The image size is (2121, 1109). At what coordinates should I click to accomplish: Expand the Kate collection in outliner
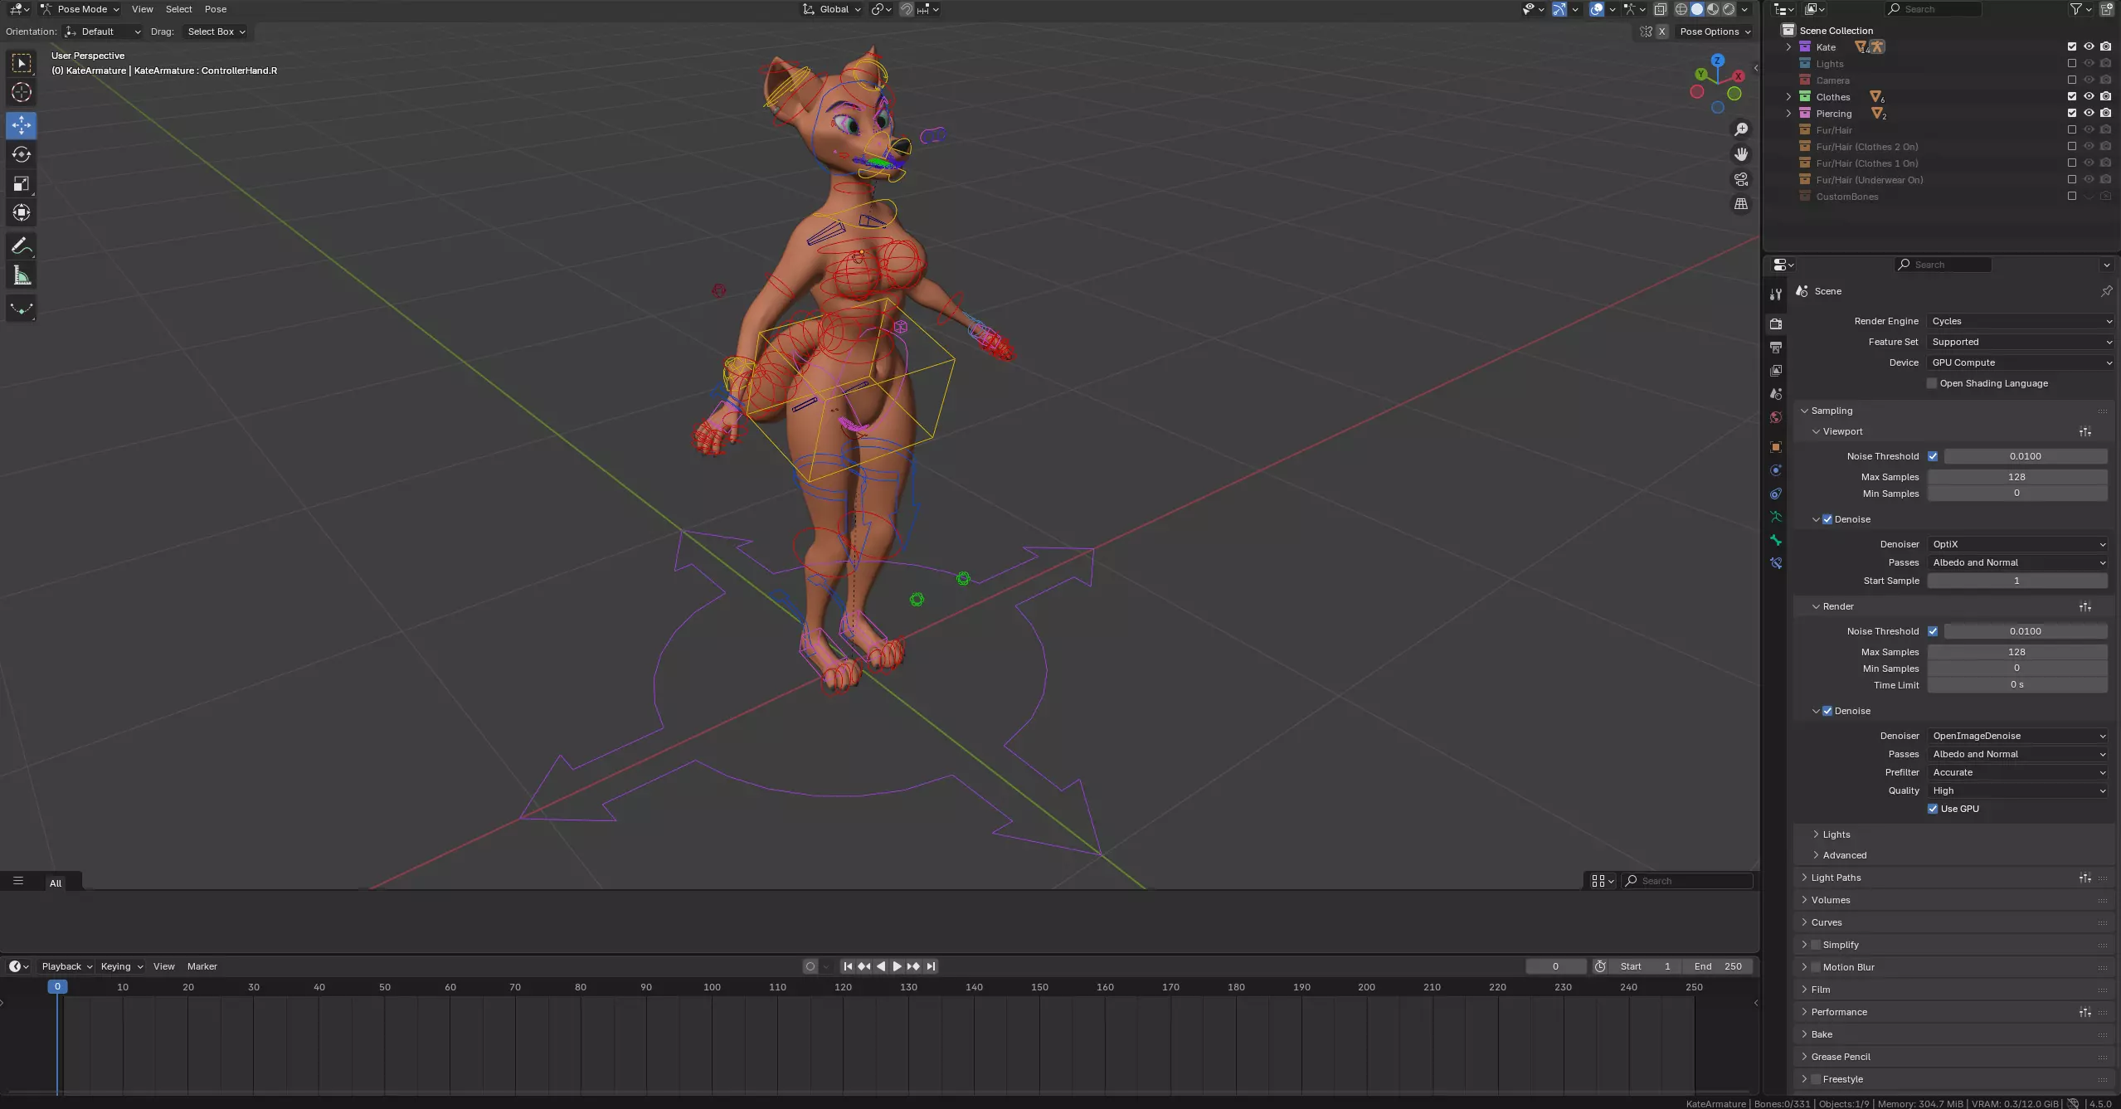coord(1788,47)
